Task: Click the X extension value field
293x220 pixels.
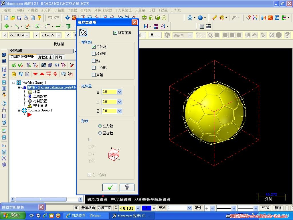Action: click(109, 92)
